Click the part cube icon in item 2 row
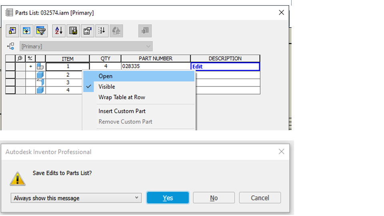384x216 pixels. point(40,75)
